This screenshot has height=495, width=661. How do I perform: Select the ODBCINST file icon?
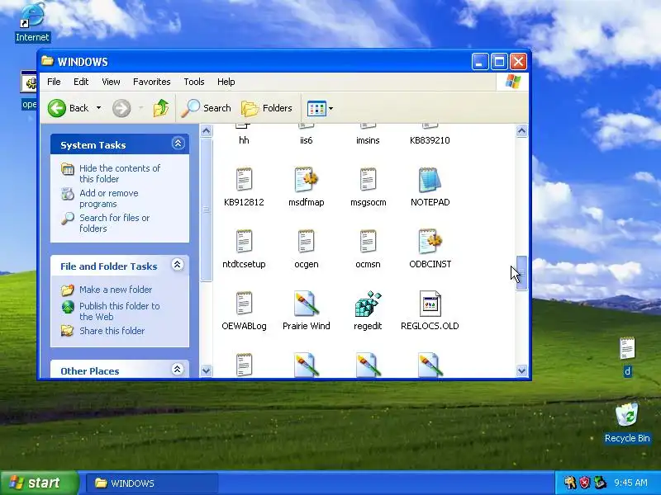pos(430,242)
